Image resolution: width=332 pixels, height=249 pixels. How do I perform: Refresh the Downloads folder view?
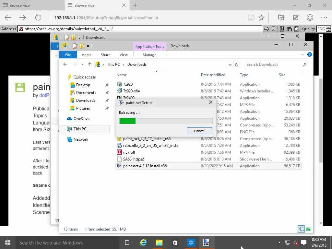click(237, 65)
